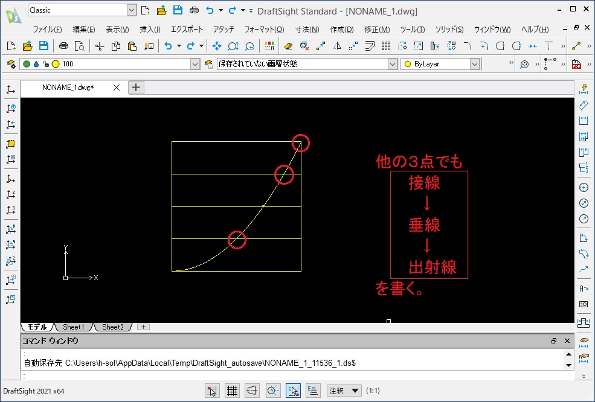Open the Layers Manager icon
Viewport: 595px width, 402px height.
[11, 64]
